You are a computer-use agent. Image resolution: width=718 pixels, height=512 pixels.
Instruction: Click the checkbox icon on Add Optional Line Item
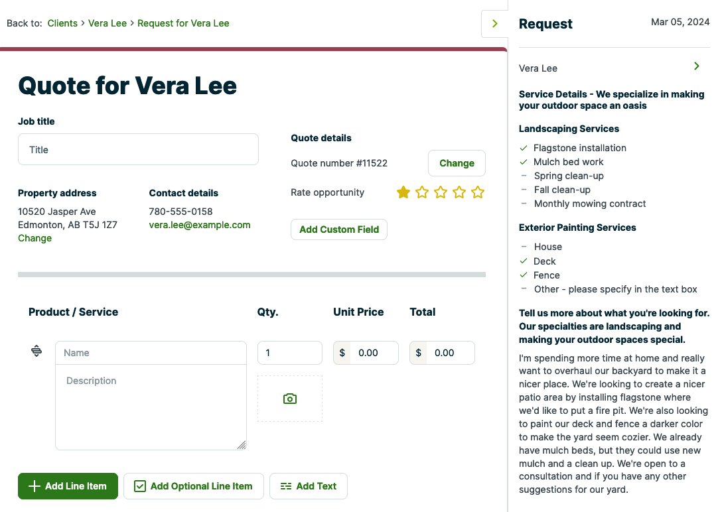tap(139, 486)
